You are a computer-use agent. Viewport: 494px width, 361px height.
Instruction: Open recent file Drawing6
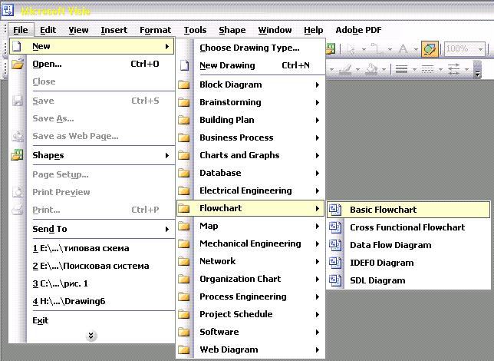click(x=68, y=301)
